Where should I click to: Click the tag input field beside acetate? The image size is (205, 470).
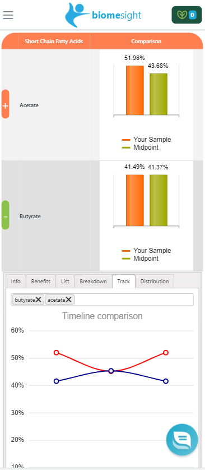133,299
